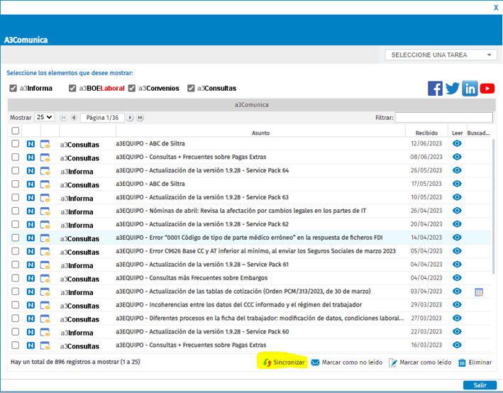Read the Nóminas de abril message via eye

[457, 211]
